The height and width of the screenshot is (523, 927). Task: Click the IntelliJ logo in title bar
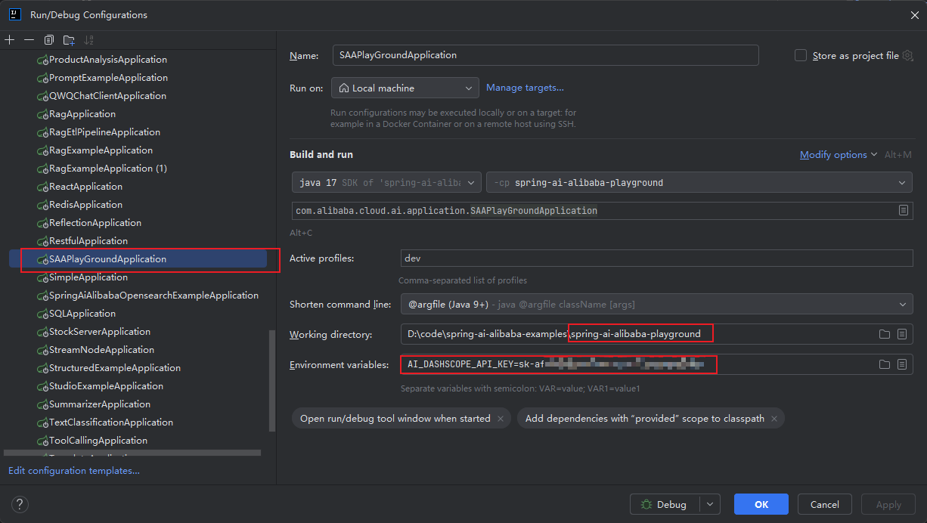tap(15, 14)
